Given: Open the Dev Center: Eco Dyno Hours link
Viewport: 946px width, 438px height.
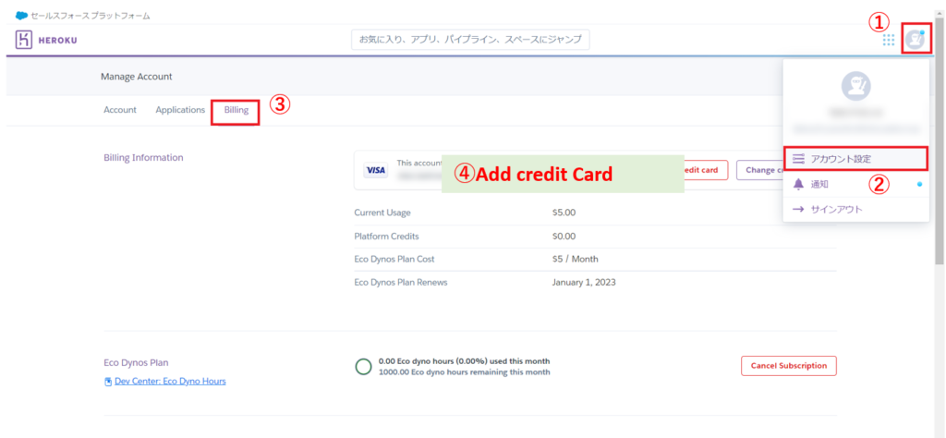Looking at the screenshot, I should [x=170, y=381].
